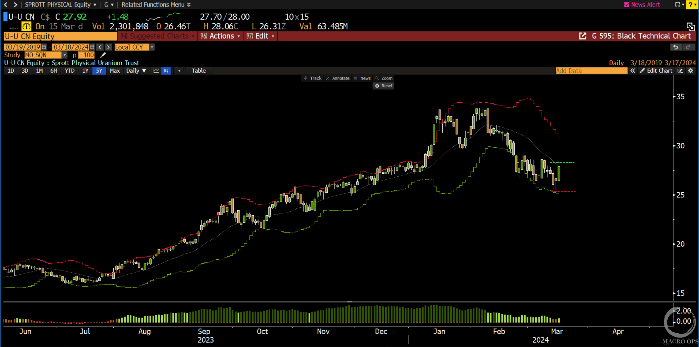Select the Max range tab
The height and width of the screenshot is (347, 699).
click(x=115, y=71)
